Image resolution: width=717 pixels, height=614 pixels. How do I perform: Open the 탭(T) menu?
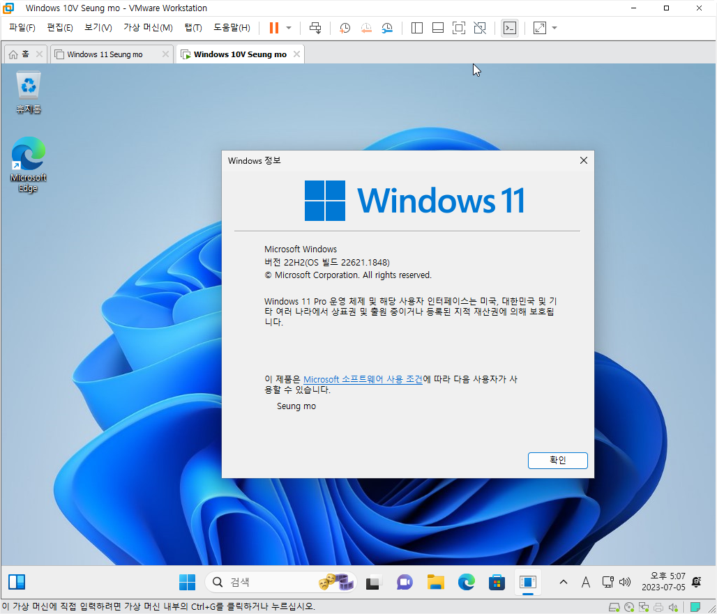click(x=193, y=28)
